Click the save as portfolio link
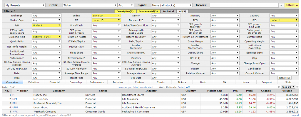This screenshot has width=301, height=117. [128, 87]
